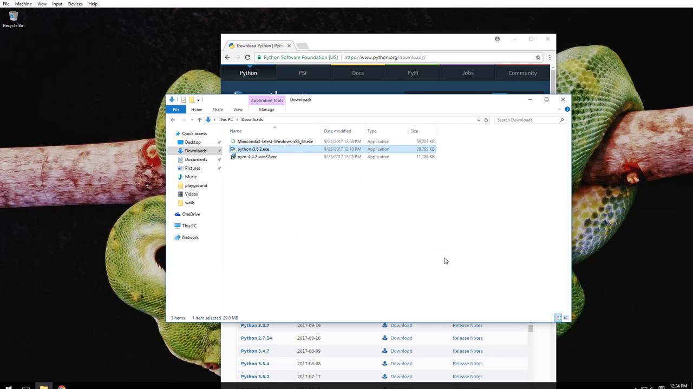This screenshot has width=693, height=389.
Task: Collapse the Explorer ribbon chevron
Action: [x=559, y=109]
